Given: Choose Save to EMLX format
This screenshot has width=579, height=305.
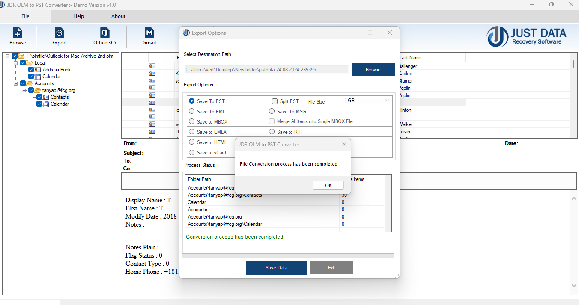Looking at the screenshot, I should coord(192,132).
